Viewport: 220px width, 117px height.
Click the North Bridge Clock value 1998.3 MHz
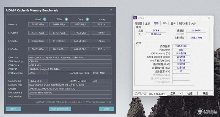click(x=101, y=73)
